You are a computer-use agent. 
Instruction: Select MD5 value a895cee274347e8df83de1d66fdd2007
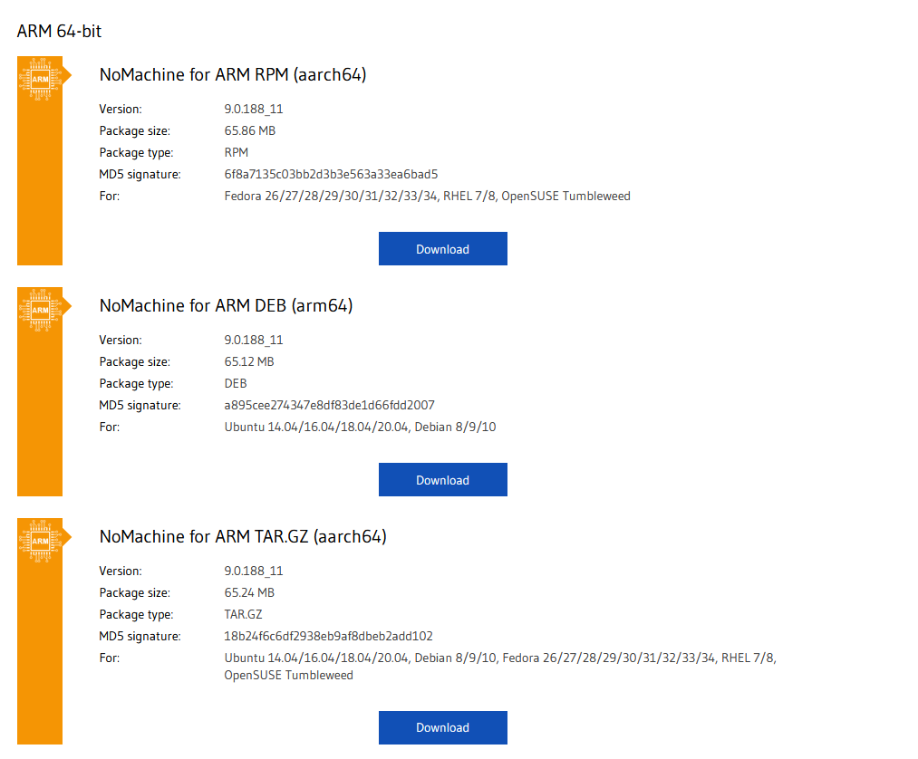click(x=330, y=406)
